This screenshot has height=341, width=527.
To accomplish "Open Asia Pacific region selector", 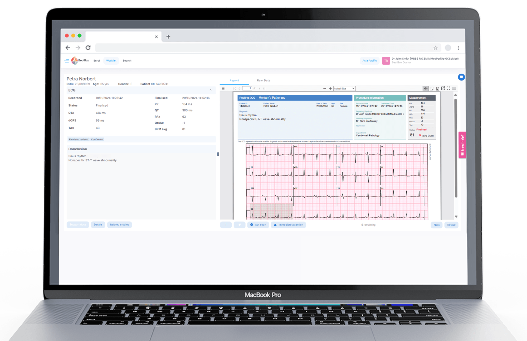I will click(369, 61).
